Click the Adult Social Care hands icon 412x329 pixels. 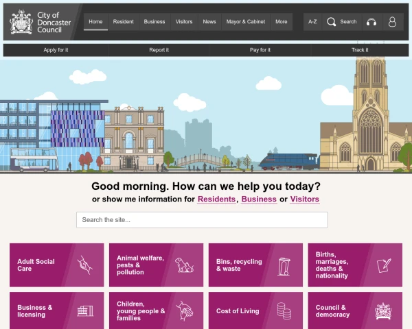pyautogui.click(x=84, y=265)
